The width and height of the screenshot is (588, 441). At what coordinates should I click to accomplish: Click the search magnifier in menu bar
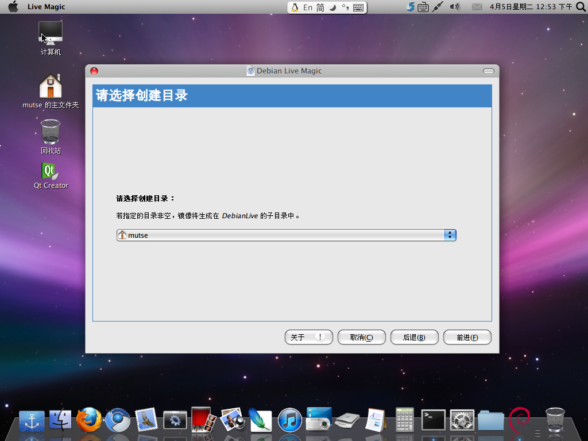tap(581, 7)
